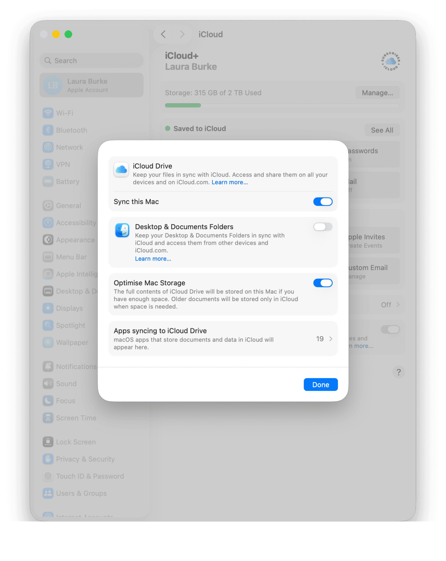Open Learn more link under iCloud Drive
Viewport: 446px width, 561px height.
pyautogui.click(x=230, y=182)
